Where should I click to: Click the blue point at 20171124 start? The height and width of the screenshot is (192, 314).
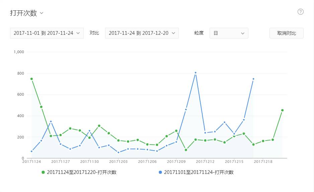(32, 151)
